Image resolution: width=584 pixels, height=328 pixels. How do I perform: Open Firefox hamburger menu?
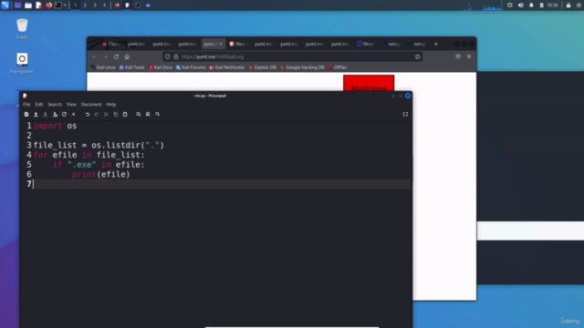pyautogui.click(x=469, y=56)
